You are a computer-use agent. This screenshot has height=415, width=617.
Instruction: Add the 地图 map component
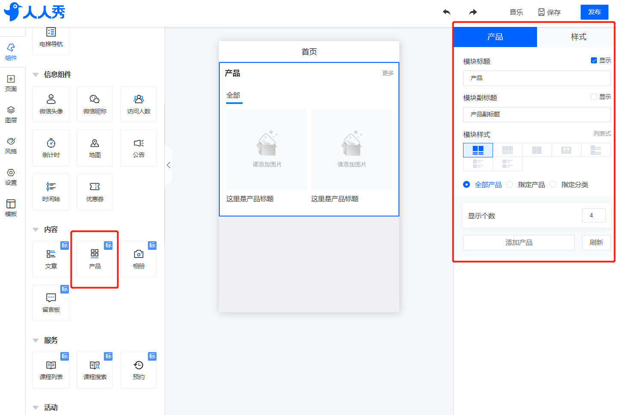95,148
